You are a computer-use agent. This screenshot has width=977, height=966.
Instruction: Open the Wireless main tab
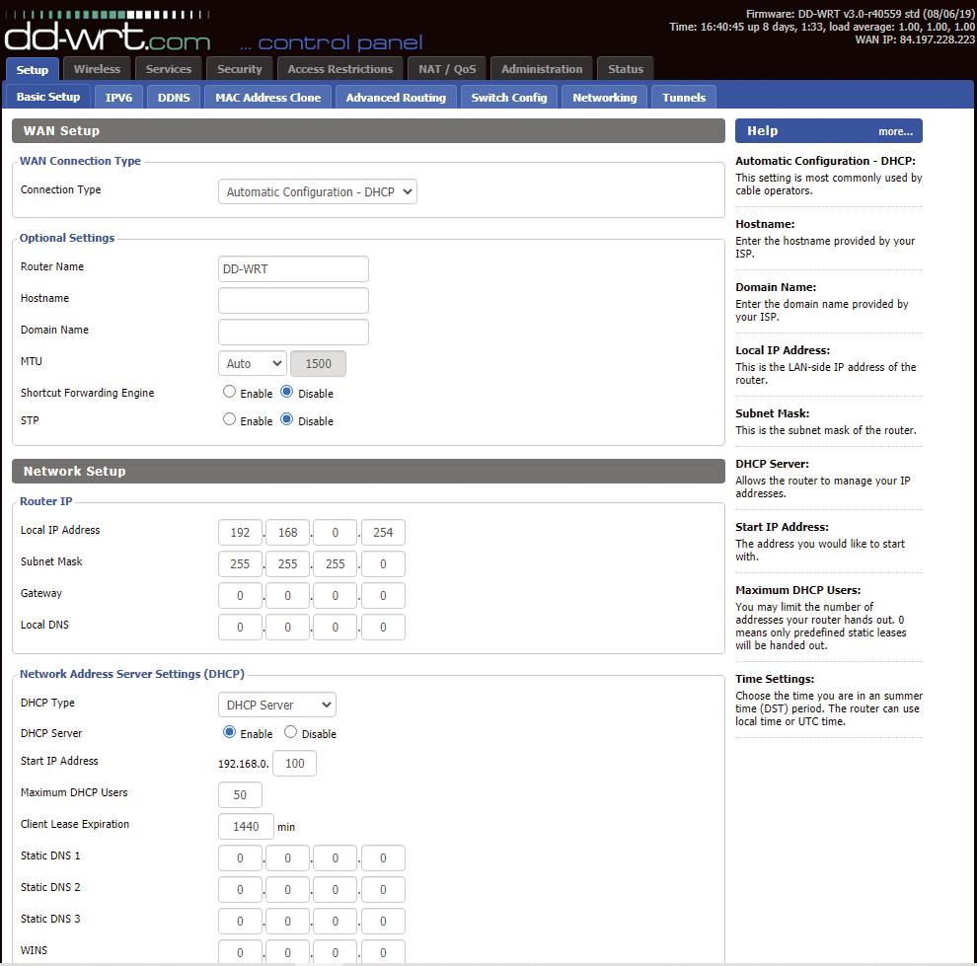[97, 68]
